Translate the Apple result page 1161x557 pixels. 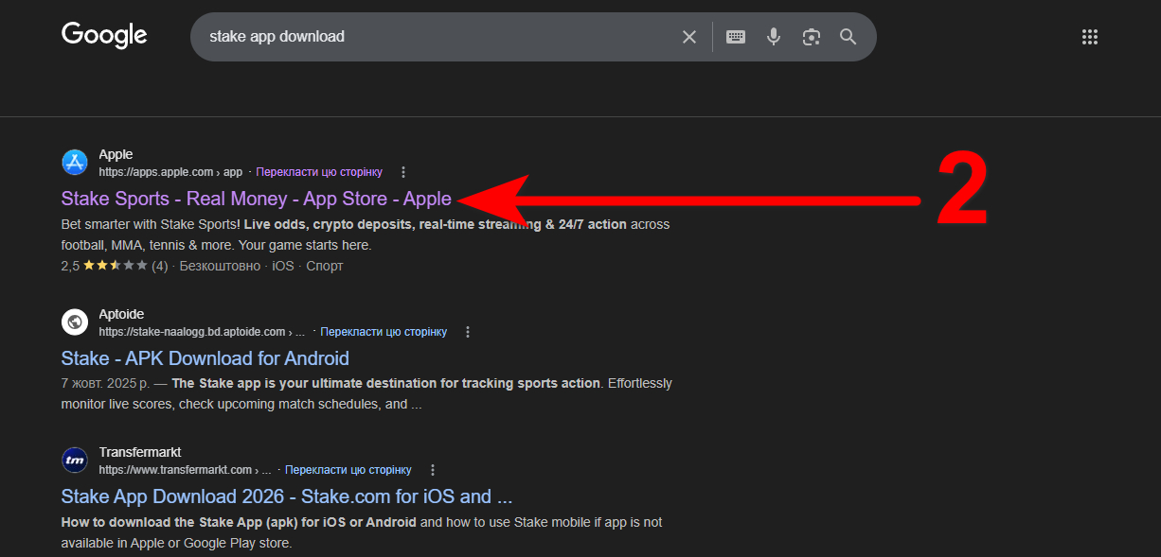[319, 172]
